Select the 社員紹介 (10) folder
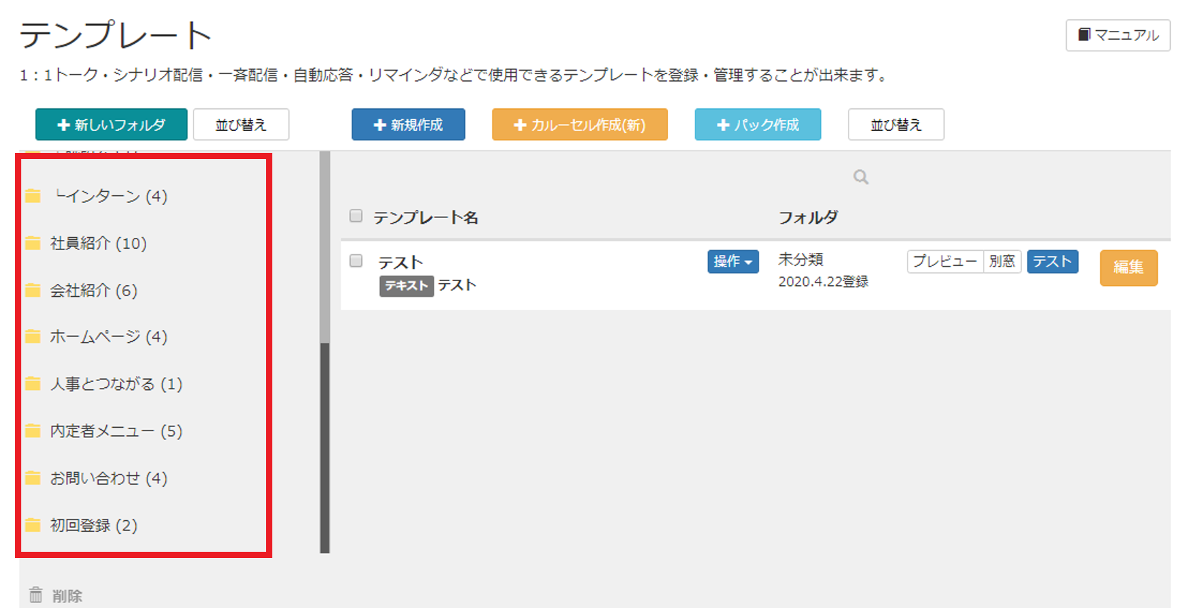The image size is (1188, 608). 98,243
